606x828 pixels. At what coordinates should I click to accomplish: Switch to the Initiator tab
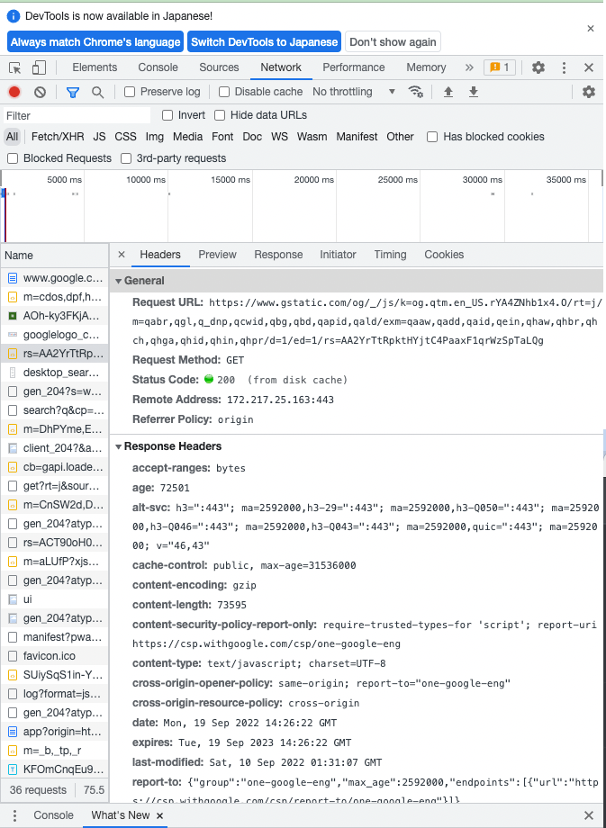pyautogui.click(x=338, y=255)
